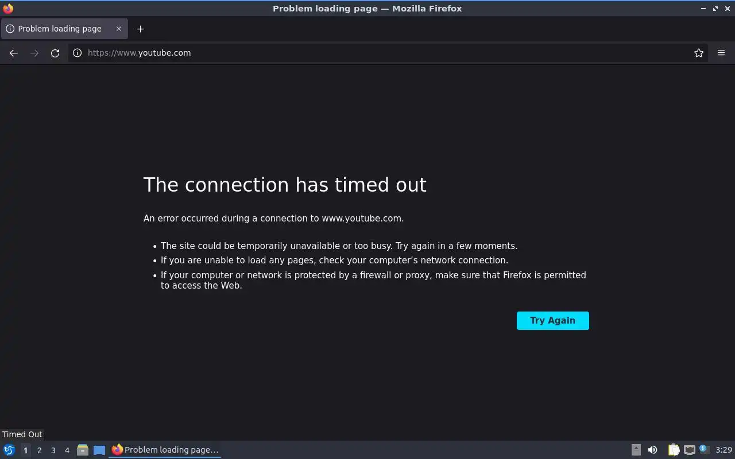Open site information icon in address bar
Screen dimensions: 735x459
(x=77, y=53)
